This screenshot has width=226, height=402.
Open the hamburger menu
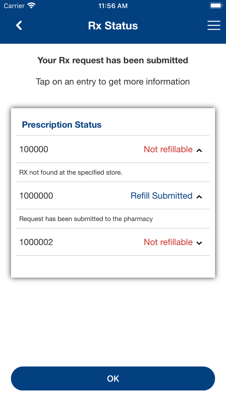pos(214,25)
